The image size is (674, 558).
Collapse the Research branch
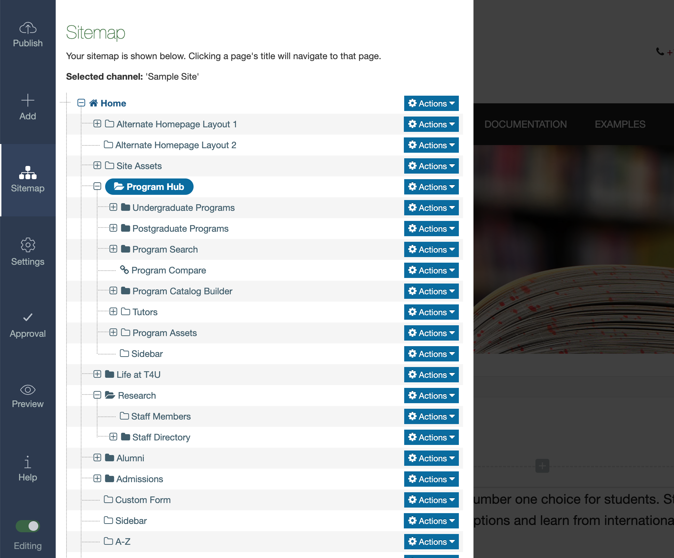tap(97, 395)
